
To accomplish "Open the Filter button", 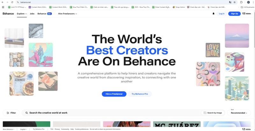I will coord(11,113).
